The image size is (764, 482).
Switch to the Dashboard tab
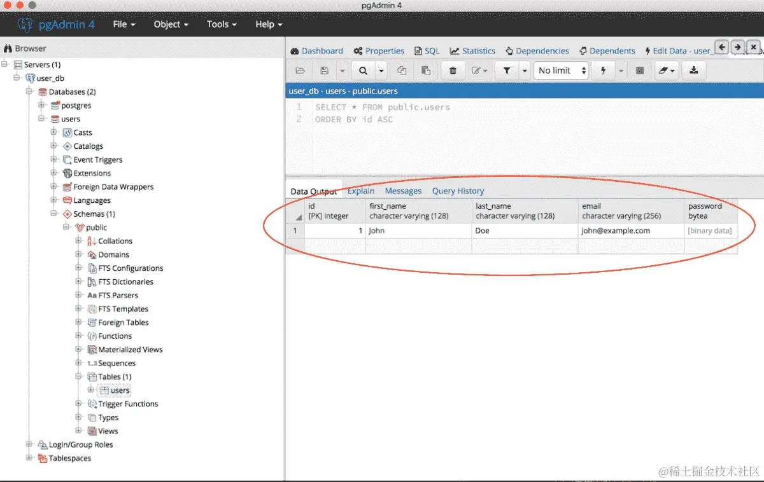[316, 51]
